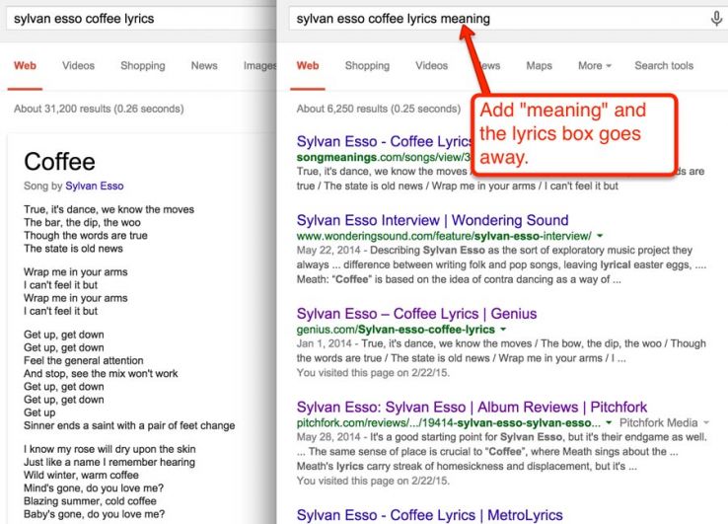Open Shopping tab in right results
Viewport: 728px width, 524px height.
coord(367,66)
